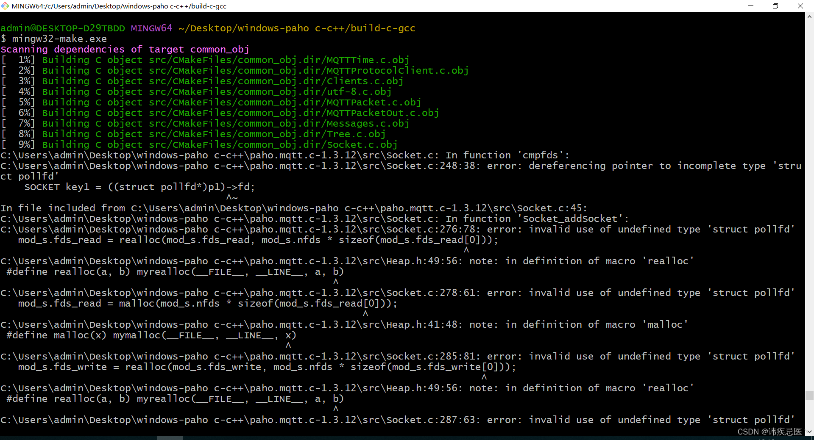Click the '[ 1%] Building C object' MQTTTime line

205,60
